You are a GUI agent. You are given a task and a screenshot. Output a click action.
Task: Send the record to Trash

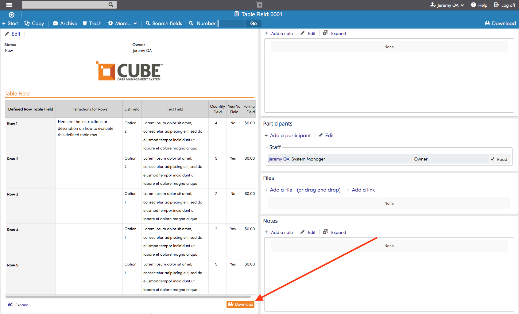(85, 23)
